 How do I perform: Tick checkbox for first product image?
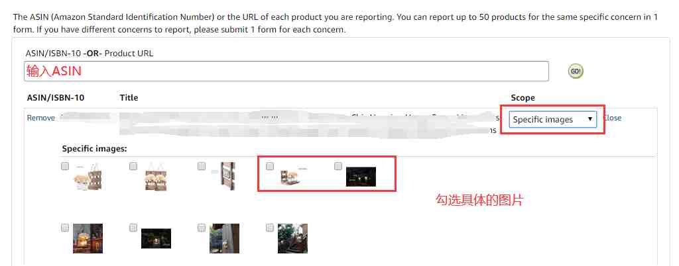pyautogui.click(x=65, y=166)
